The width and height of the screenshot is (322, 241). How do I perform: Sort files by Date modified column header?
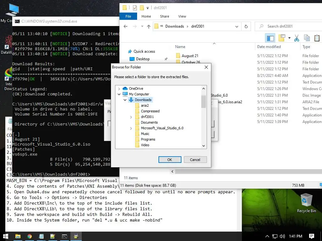(269, 47)
